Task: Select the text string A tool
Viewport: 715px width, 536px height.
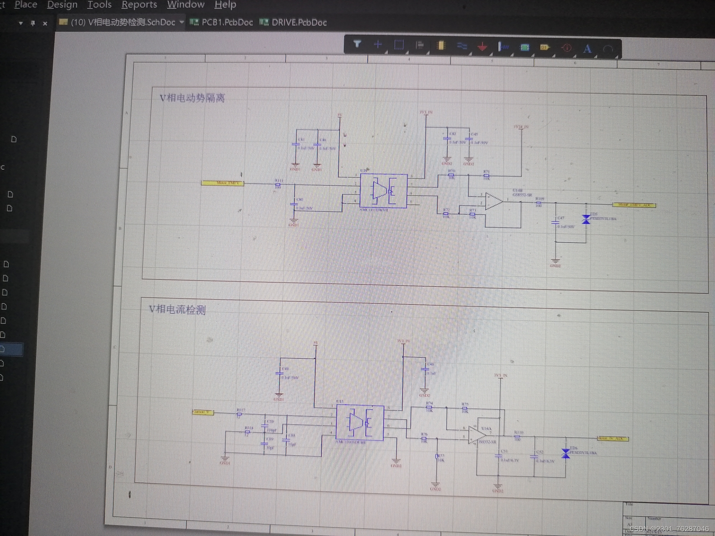Action: (x=587, y=48)
